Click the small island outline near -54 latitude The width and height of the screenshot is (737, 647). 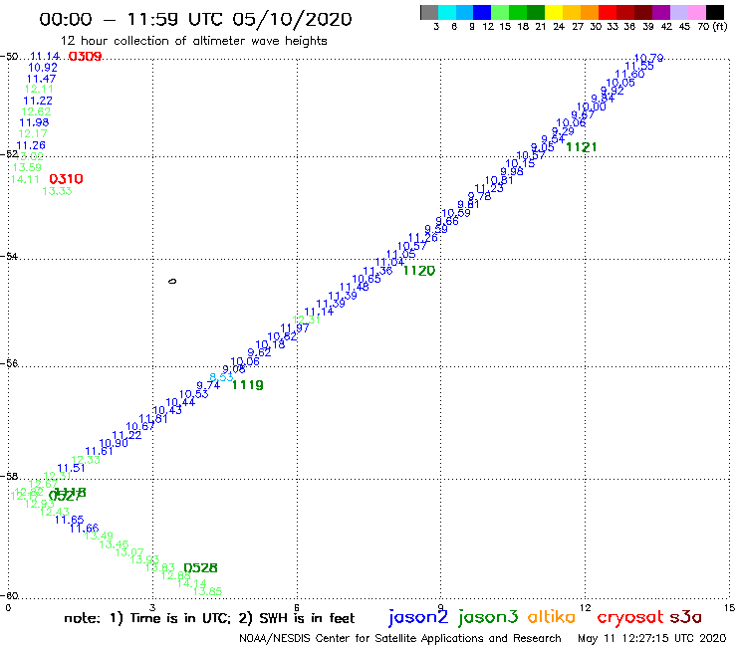point(172,281)
